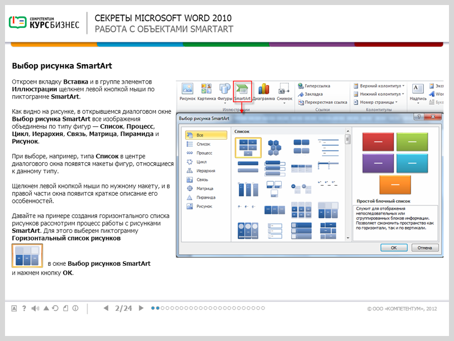The width and height of the screenshot is (454, 341).
Task: Go to the previous slide arrow
Action: coord(106,308)
